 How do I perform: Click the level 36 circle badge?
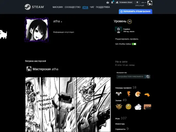pos(130,21)
